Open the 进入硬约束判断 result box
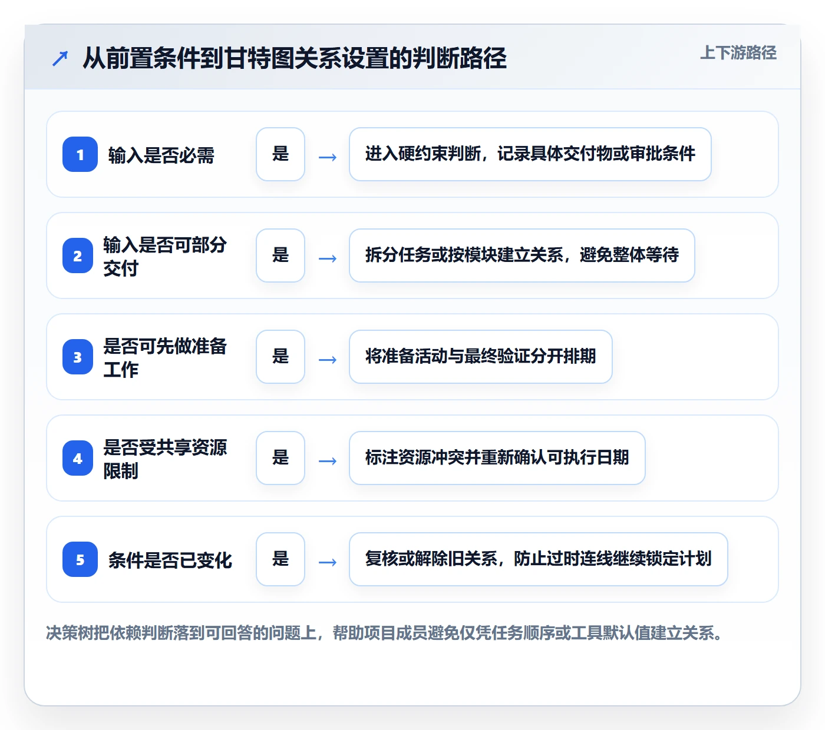The width and height of the screenshot is (825, 730). [x=530, y=154]
